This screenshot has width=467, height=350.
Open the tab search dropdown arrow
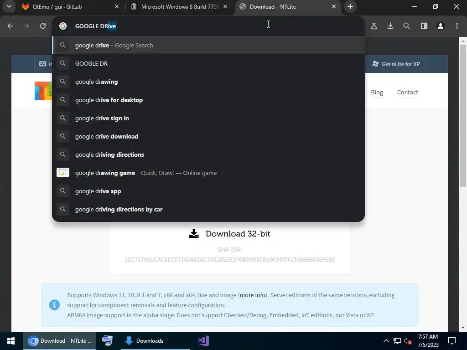point(9,6)
